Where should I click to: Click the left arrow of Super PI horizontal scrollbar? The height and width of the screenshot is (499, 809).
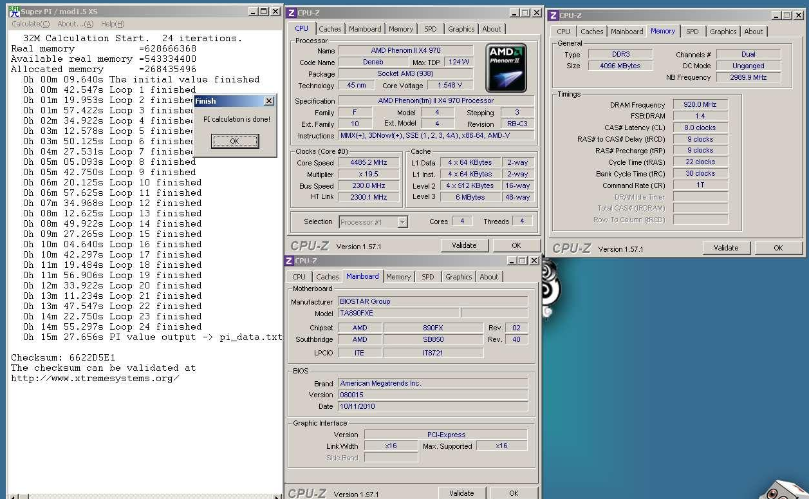(x=13, y=496)
